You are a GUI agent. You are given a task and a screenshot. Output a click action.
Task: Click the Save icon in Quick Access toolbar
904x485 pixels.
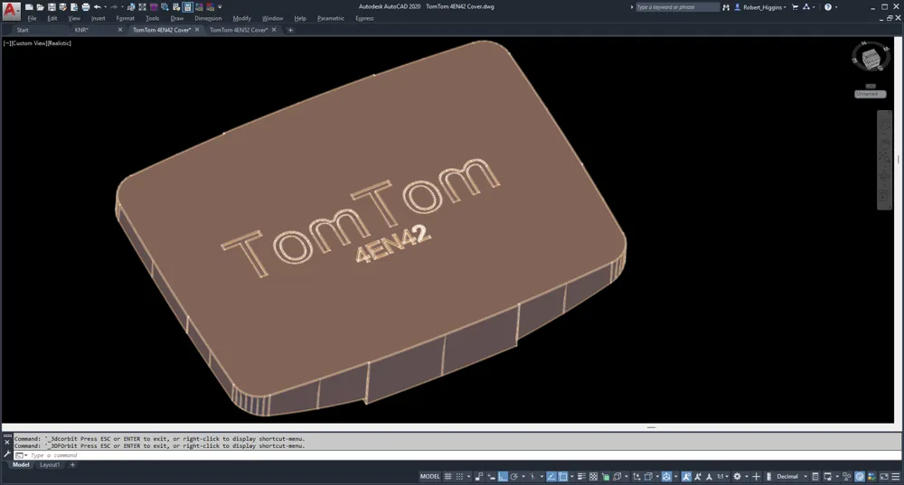coord(52,7)
